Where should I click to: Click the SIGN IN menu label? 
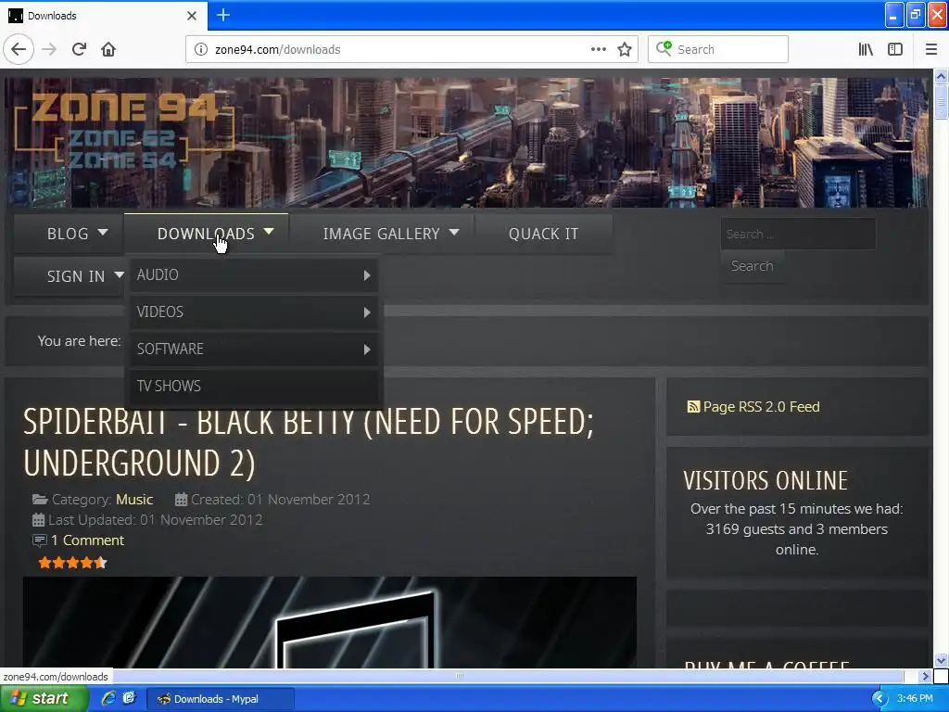(x=76, y=276)
